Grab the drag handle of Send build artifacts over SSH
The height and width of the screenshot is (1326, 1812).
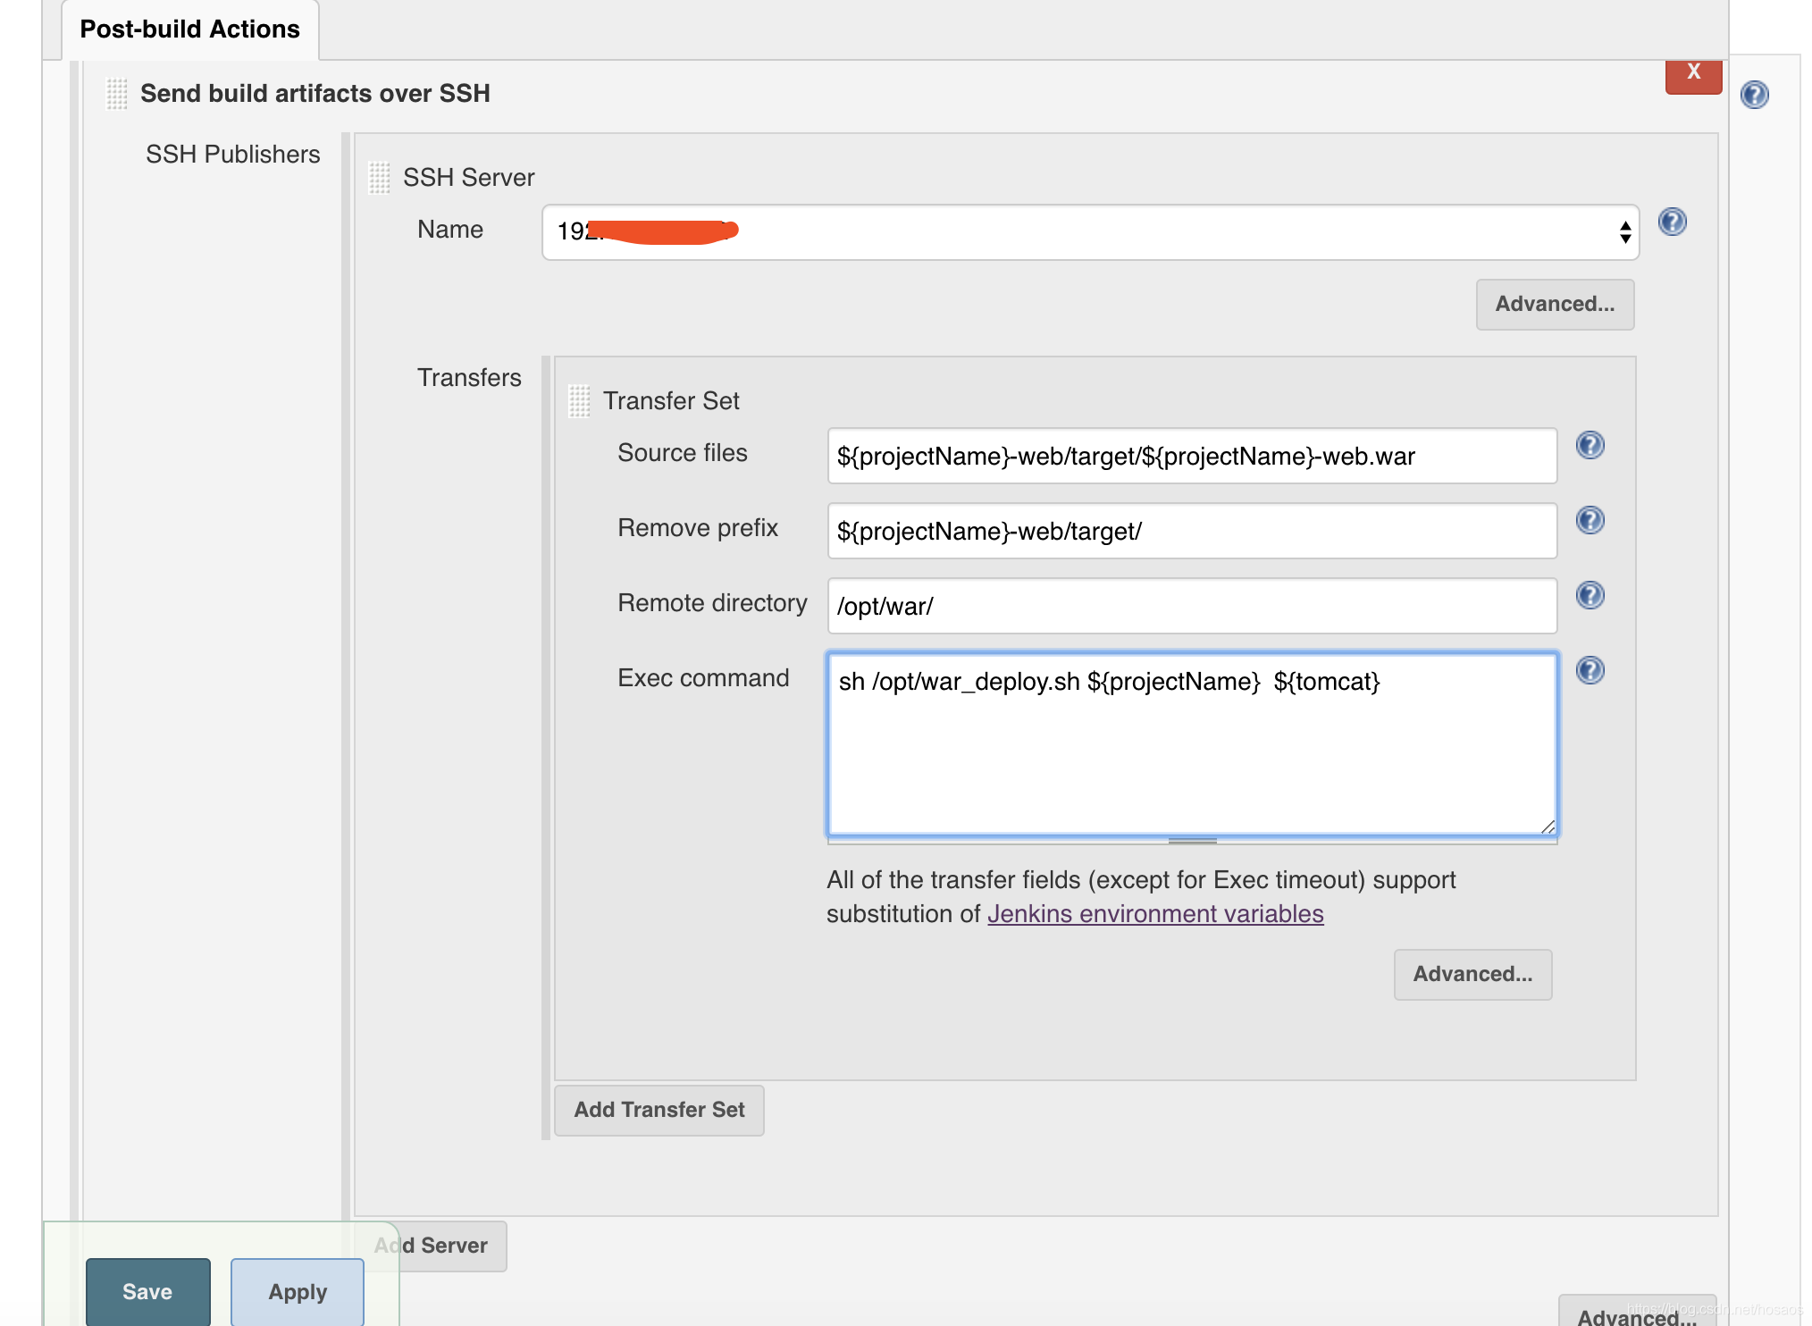pos(116,93)
